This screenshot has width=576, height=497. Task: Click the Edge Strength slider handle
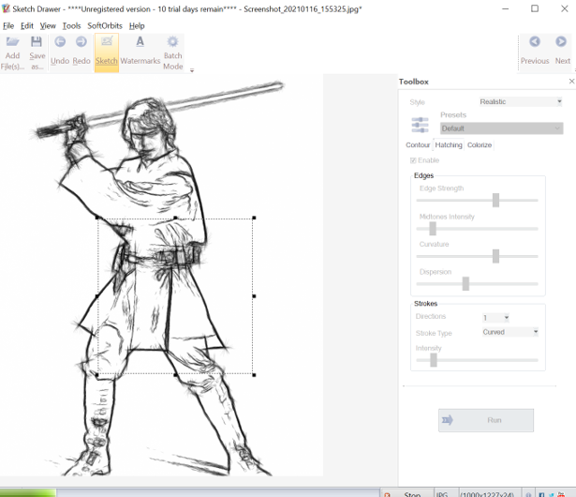coord(495,200)
